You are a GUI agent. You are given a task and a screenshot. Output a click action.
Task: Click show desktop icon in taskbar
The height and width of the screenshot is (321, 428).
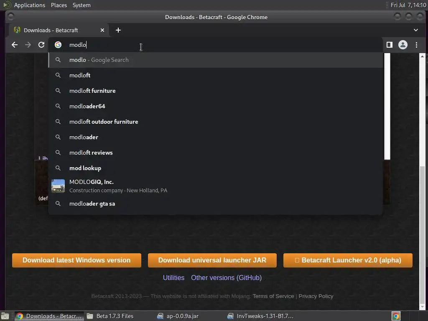coord(5,316)
